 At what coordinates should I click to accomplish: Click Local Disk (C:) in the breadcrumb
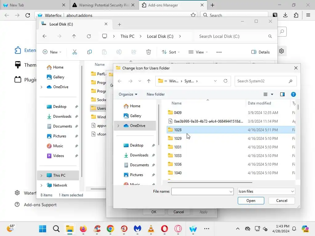(160, 36)
